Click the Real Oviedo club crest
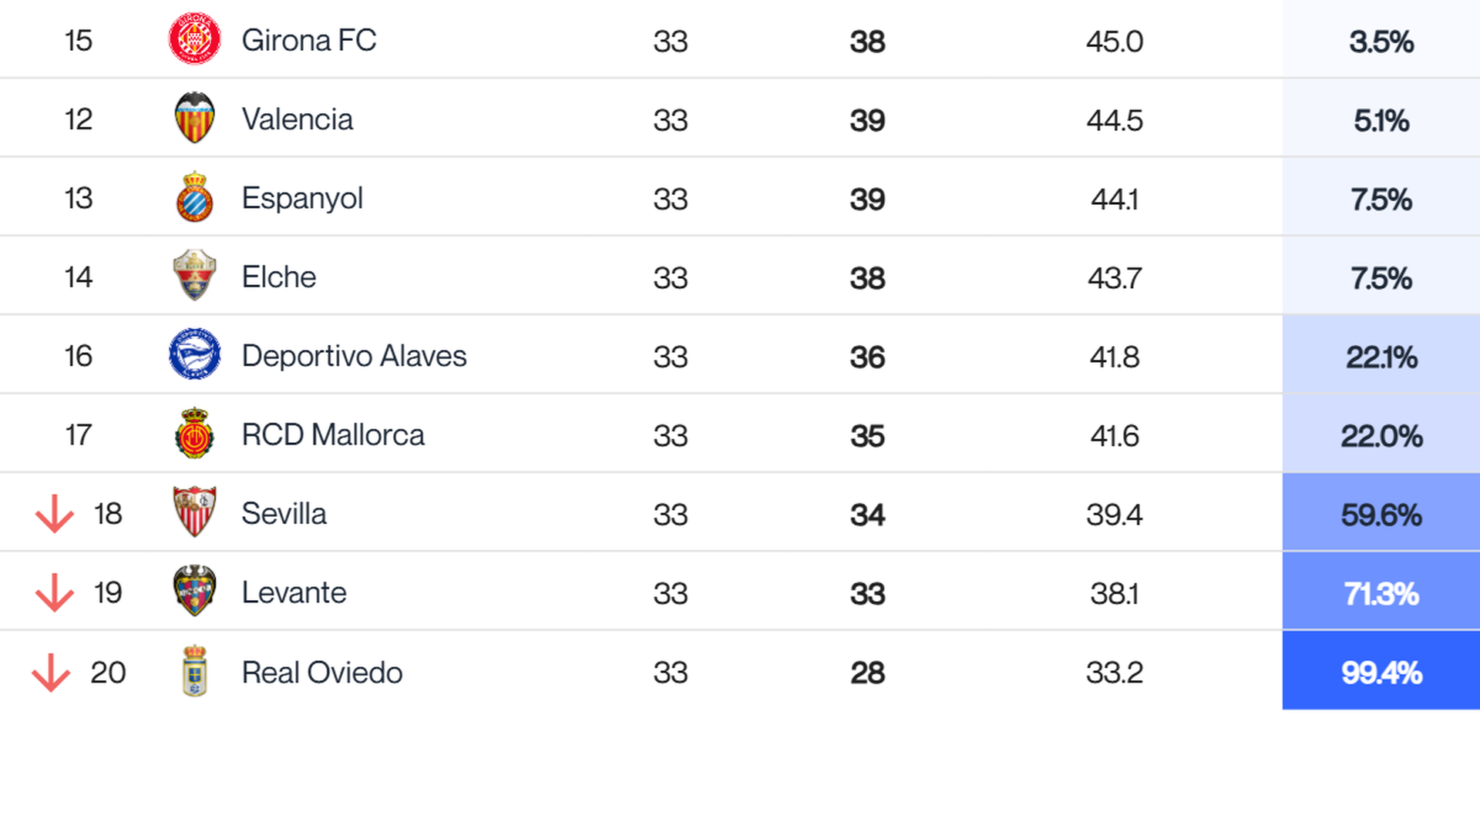 pyautogui.click(x=194, y=671)
